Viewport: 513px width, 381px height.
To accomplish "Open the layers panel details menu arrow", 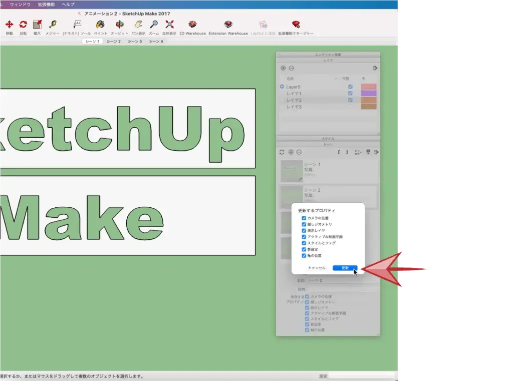I will tap(375, 68).
